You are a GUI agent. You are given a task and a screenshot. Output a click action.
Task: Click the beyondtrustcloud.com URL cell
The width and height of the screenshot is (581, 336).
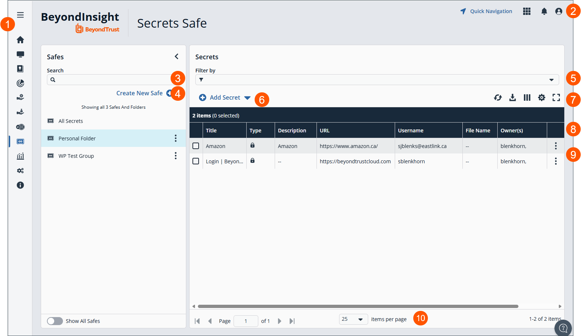356,161
